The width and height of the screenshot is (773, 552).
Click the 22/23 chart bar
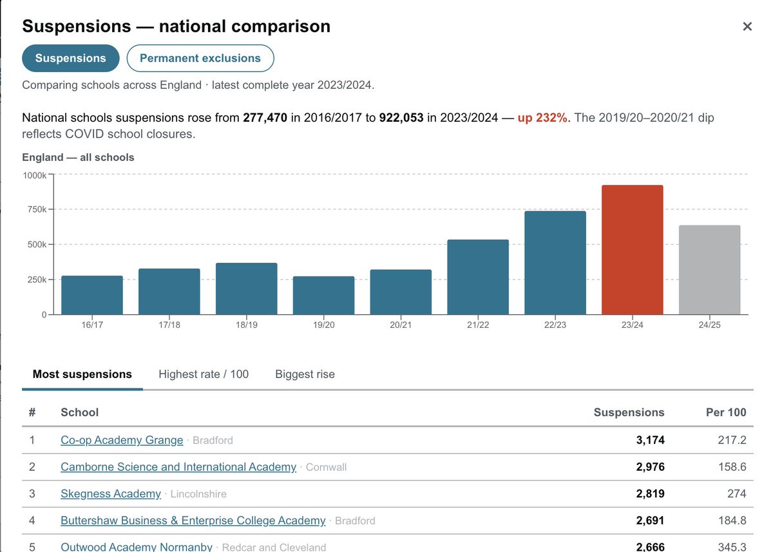click(555, 263)
